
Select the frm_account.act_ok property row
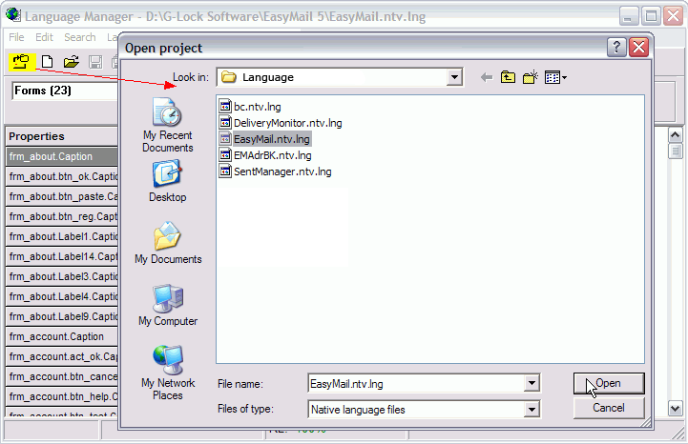[61, 356]
